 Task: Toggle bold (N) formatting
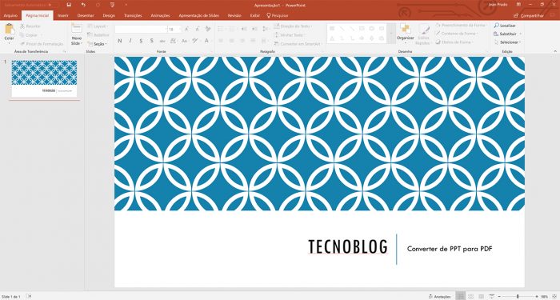(x=120, y=41)
